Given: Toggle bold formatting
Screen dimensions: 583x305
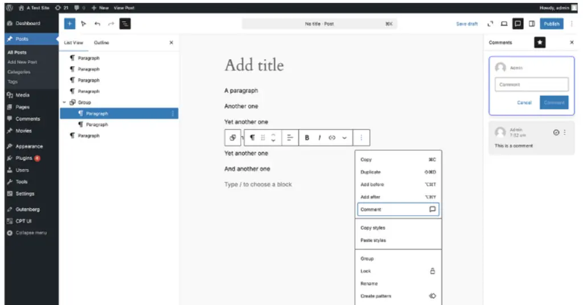Looking at the screenshot, I should tap(307, 138).
